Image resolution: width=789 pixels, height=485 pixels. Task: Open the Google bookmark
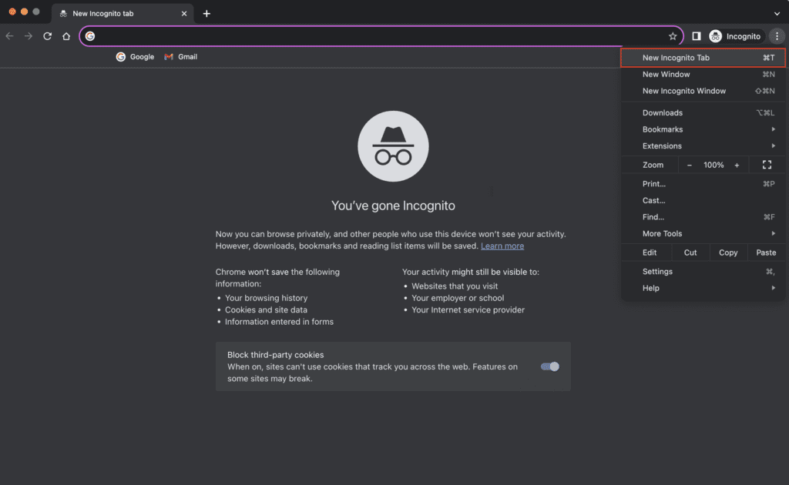135,57
